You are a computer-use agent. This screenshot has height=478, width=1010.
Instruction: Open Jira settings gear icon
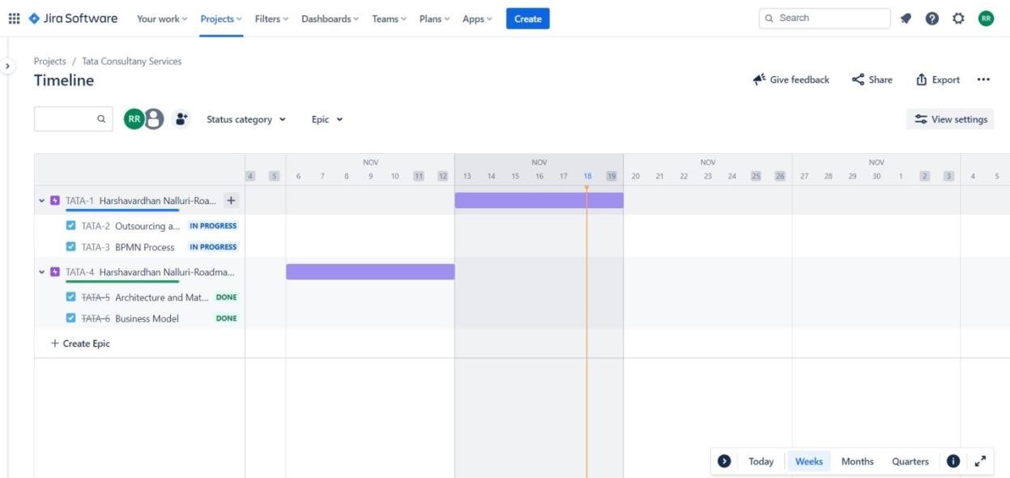[958, 18]
